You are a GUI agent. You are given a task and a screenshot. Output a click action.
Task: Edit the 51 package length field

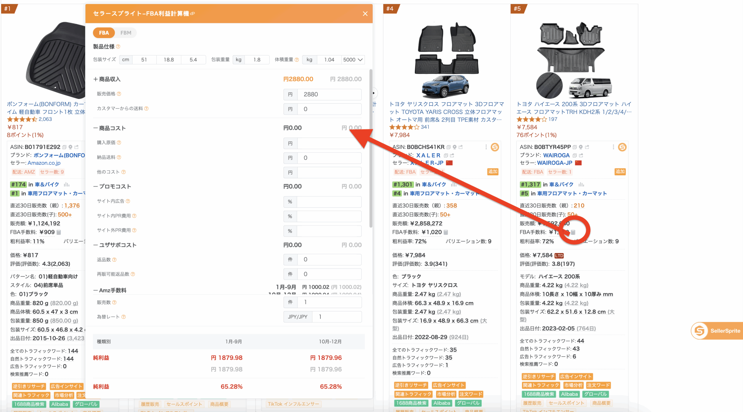(144, 59)
